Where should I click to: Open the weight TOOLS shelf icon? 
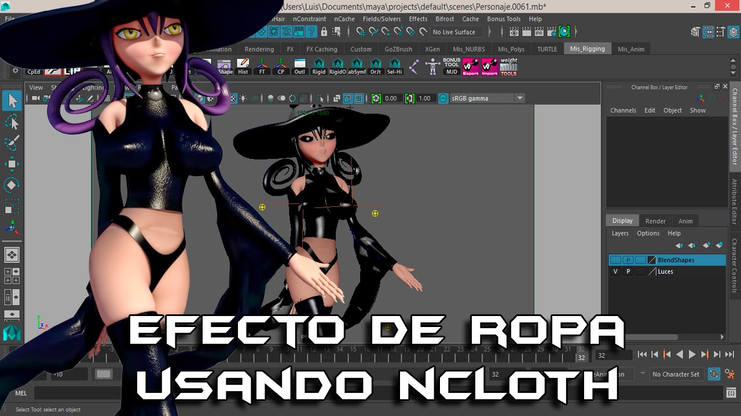pyautogui.click(x=509, y=67)
